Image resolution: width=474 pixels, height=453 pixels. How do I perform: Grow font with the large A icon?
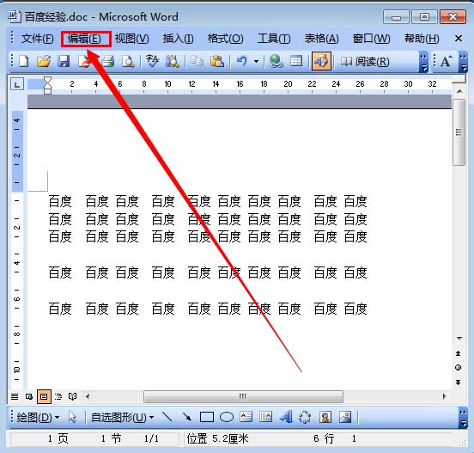[x=446, y=61]
